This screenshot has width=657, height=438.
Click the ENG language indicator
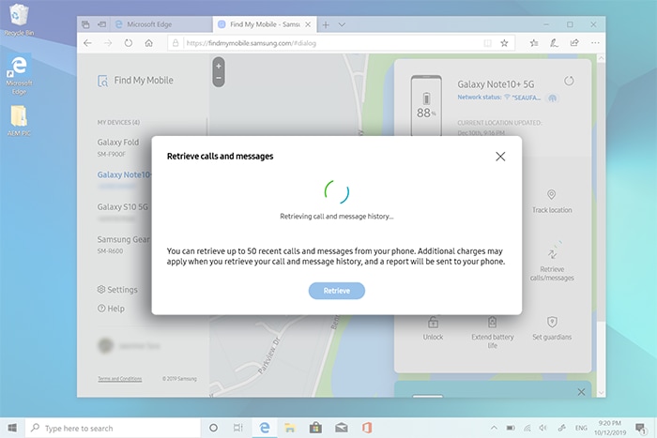pos(581,428)
